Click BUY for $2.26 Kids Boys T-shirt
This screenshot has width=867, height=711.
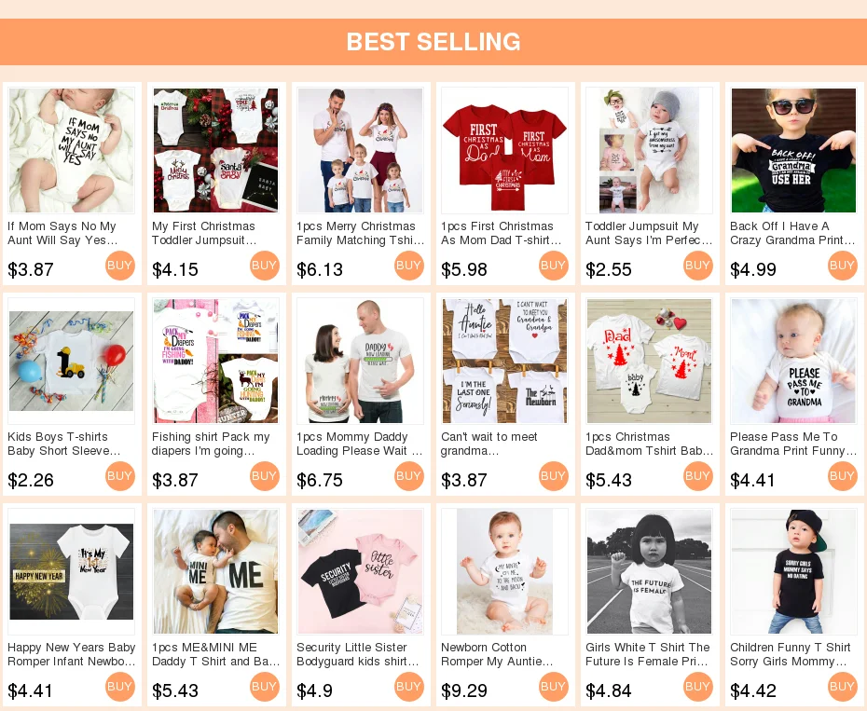120,476
